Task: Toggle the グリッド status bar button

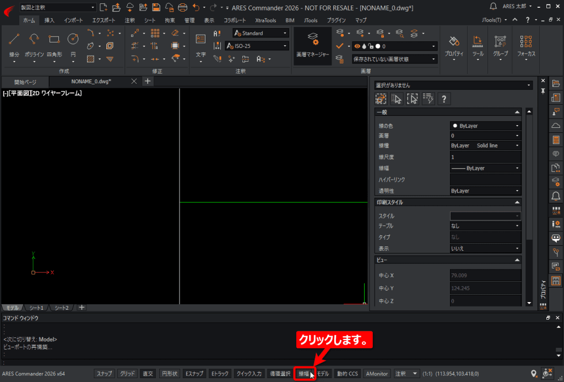Action: coord(127,374)
